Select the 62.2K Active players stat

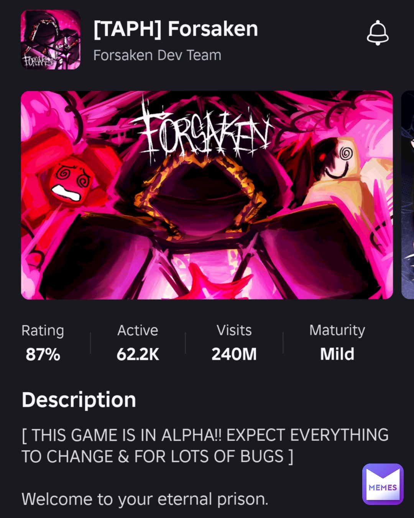tap(138, 354)
